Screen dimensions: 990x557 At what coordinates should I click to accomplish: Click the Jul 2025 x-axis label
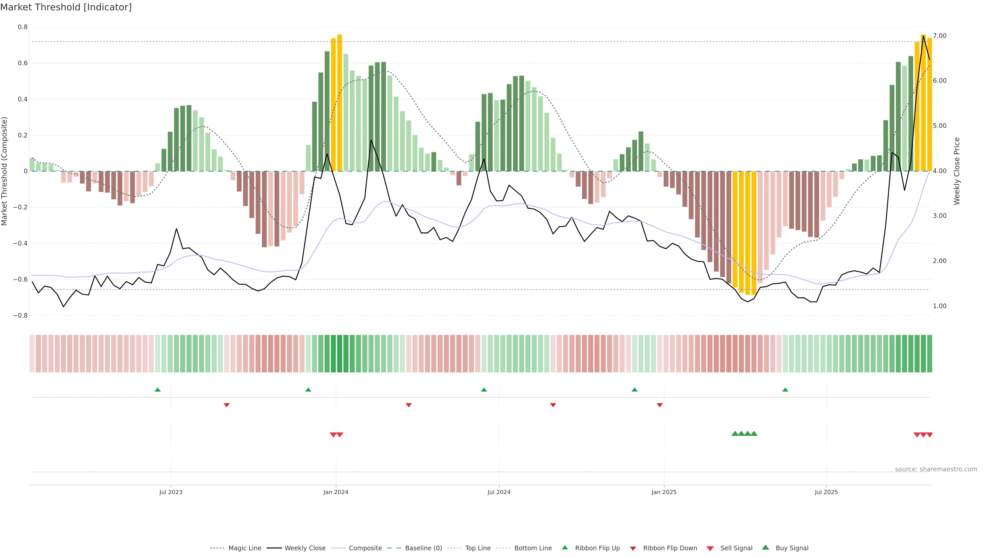tap(826, 492)
